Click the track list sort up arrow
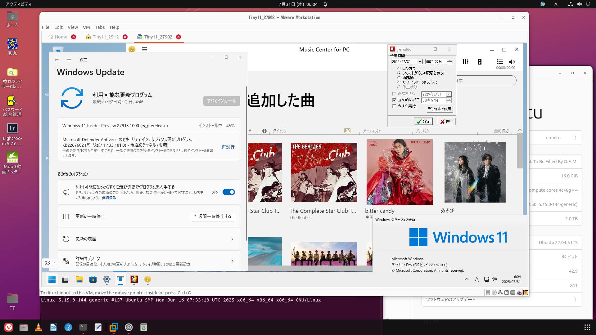Viewport: 596px width, 335px height. click(x=520, y=130)
